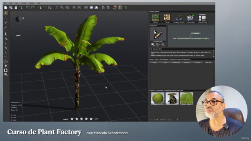Click the add node icon under Automatic Mode
The width and height of the screenshot is (251, 141).
(x=163, y=45)
